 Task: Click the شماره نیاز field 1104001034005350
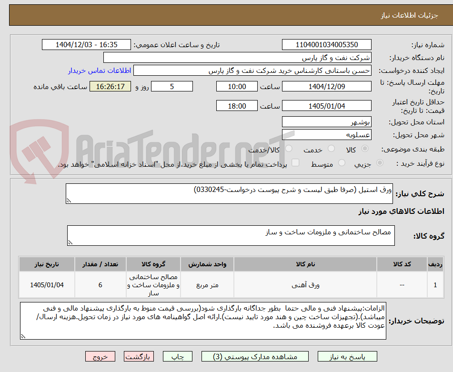[326, 45]
